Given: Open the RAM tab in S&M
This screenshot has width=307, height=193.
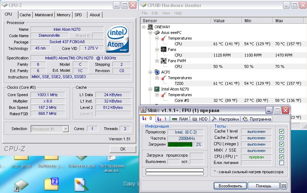Looking at the screenshot, I should 180,119.
